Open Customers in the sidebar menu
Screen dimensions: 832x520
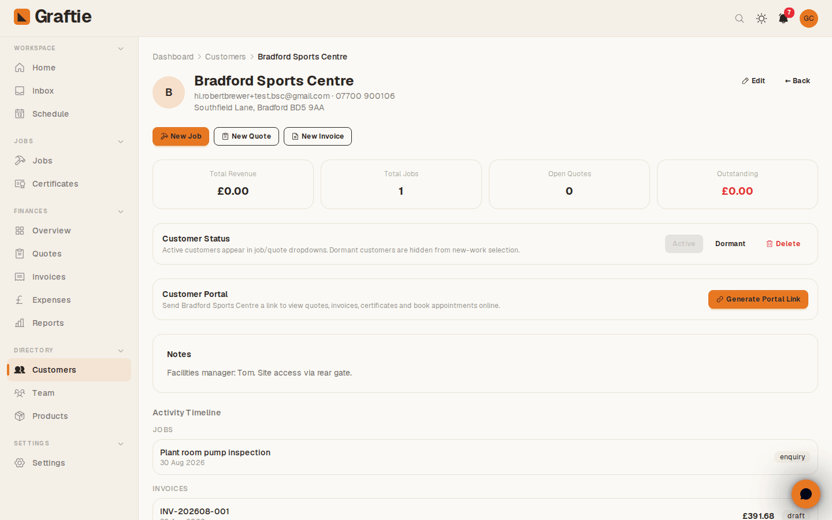[69, 370]
